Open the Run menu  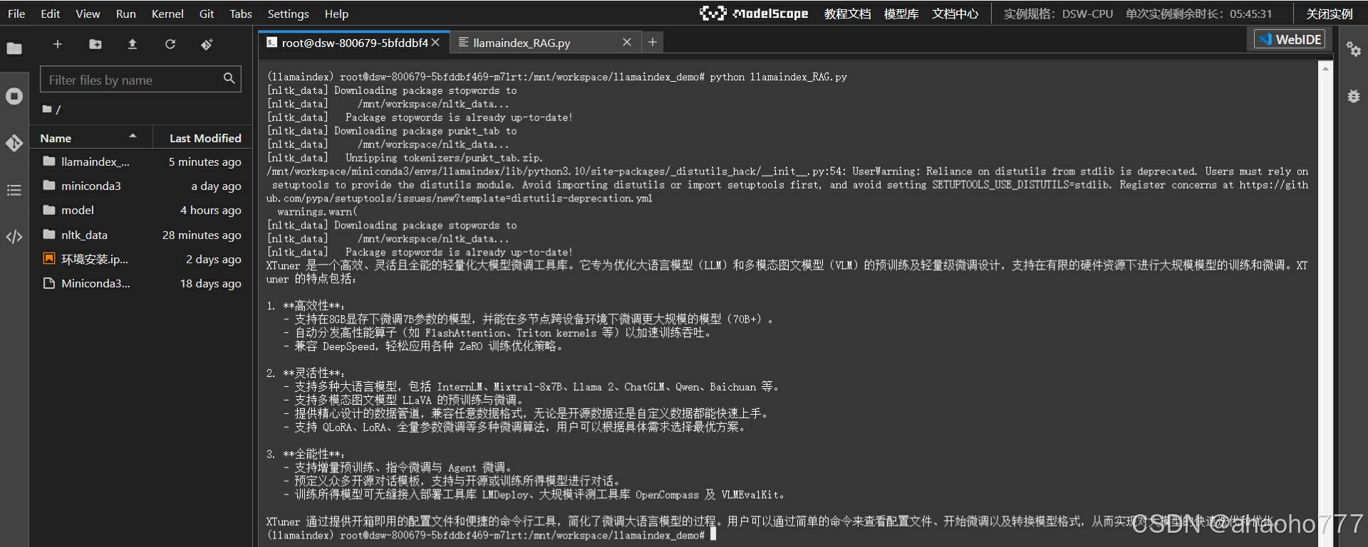(125, 14)
